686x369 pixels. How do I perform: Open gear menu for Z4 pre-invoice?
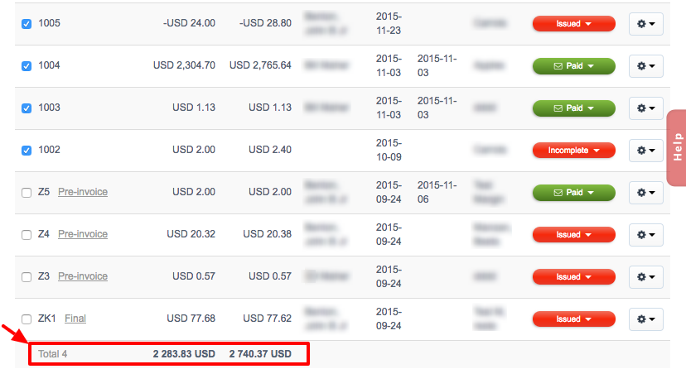645,234
